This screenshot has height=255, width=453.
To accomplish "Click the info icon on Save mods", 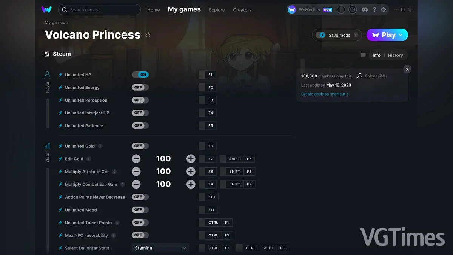I will (356, 35).
